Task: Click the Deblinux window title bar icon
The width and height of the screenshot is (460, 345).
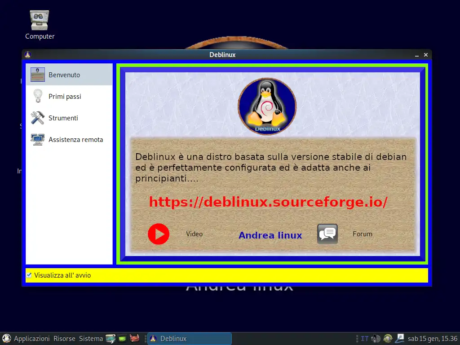Action: [x=28, y=54]
